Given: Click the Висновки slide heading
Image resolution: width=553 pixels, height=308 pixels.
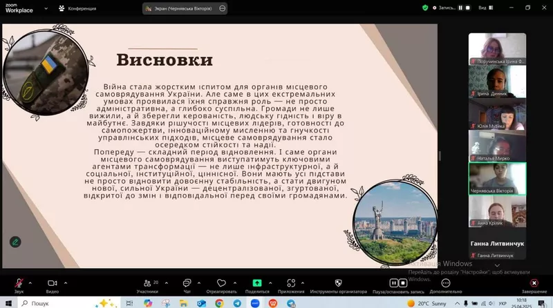Looking at the screenshot, I should 165,59.
